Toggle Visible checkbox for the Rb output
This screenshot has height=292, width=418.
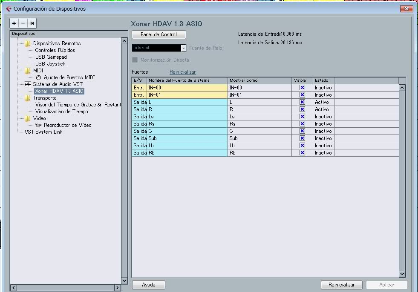(x=302, y=153)
